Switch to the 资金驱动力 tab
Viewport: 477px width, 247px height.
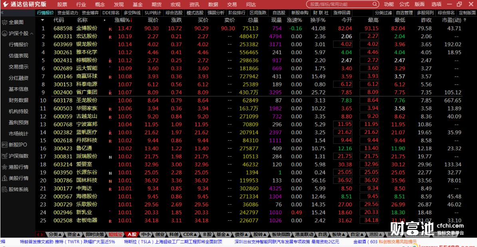(x=68, y=13)
